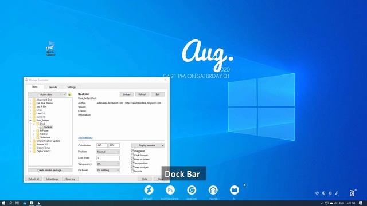This screenshot has height=206, width=367.
Task: Open the pinned blue app on taskbar
Action: pyautogui.click(x=25, y=203)
